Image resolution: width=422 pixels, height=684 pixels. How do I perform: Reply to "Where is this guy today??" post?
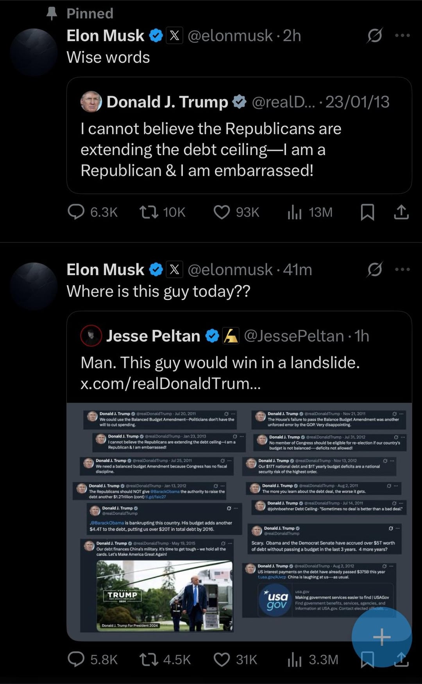pos(76,659)
